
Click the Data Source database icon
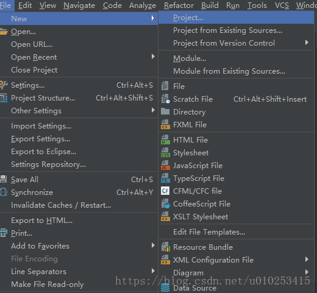click(165, 288)
